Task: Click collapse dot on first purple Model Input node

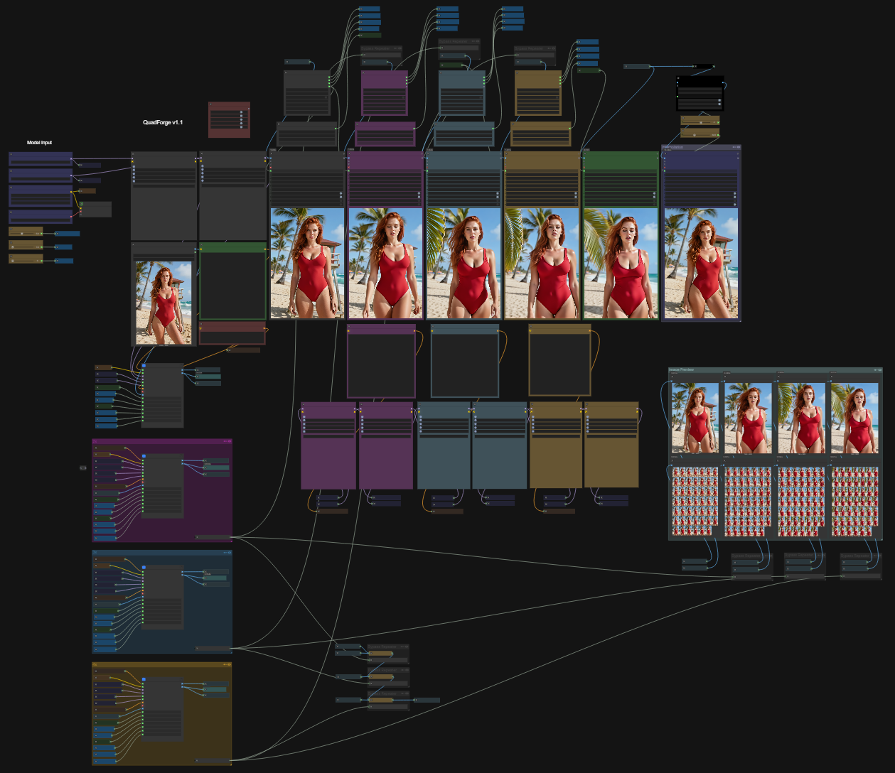Action: pos(11,154)
